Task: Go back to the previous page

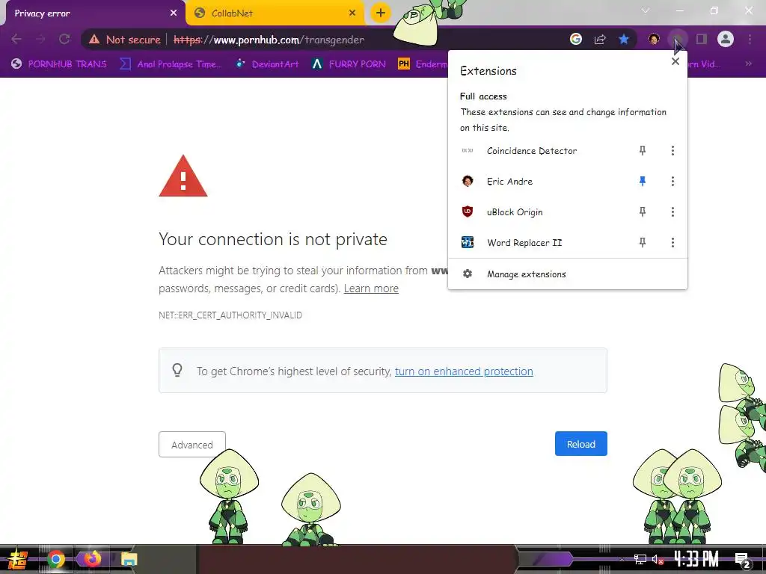Action: (16, 39)
